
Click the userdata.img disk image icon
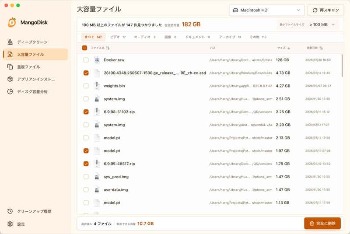click(97, 190)
